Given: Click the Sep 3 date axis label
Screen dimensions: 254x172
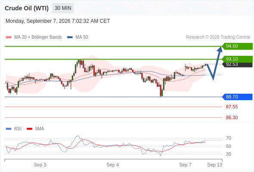Looking at the screenshot, I should 40,165.
